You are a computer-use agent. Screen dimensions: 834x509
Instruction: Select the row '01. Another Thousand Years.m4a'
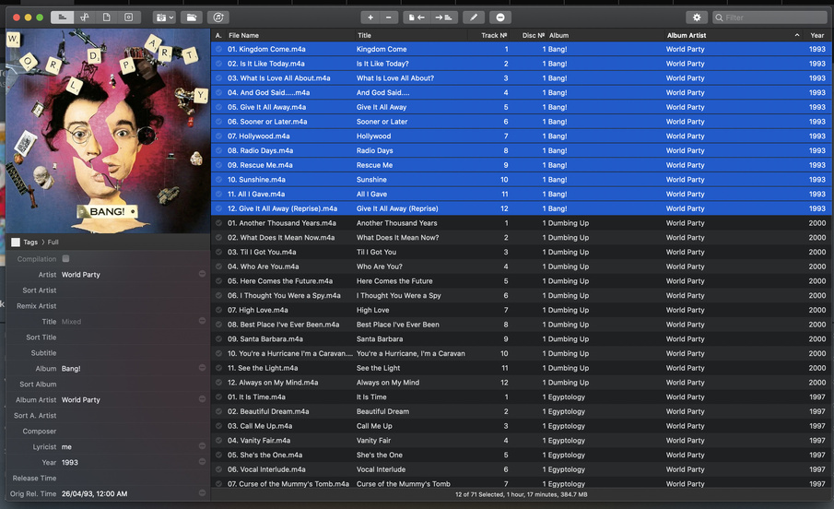(x=522, y=223)
